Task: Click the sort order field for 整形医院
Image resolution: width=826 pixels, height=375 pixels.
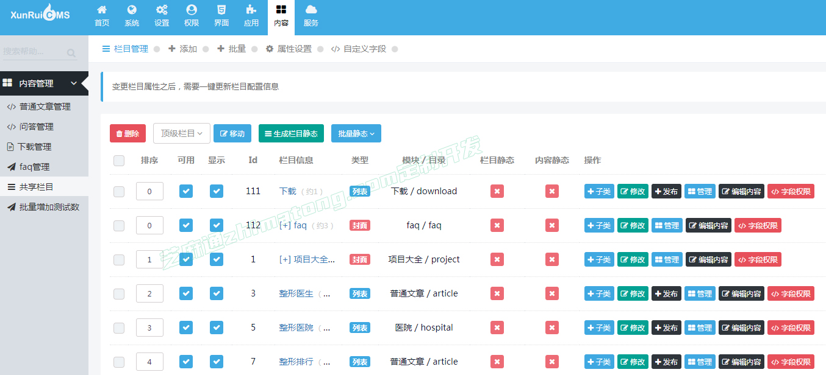Action: click(x=149, y=328)
